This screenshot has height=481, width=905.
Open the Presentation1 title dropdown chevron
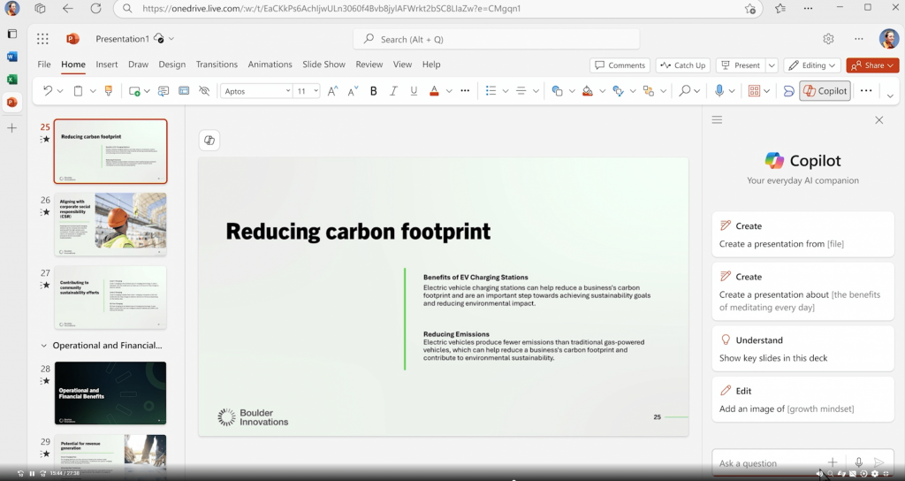171,39
